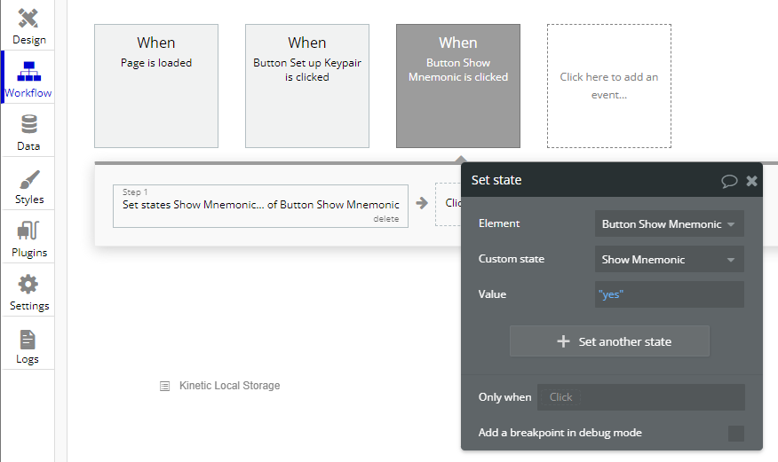Click the Set another state button
The width and height of the screenshot is (778, 462).
pyautogui.click(x=609, y=341)
